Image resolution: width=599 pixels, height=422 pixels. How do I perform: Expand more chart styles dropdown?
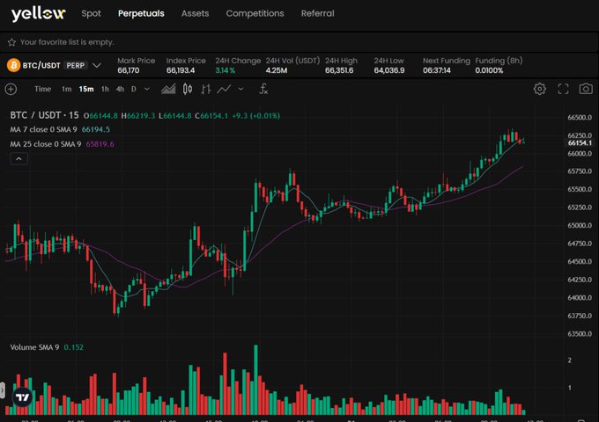pos(240,89)
